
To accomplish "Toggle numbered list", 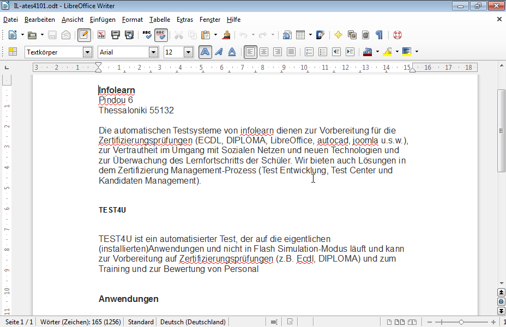I will (x=309, y=52).
